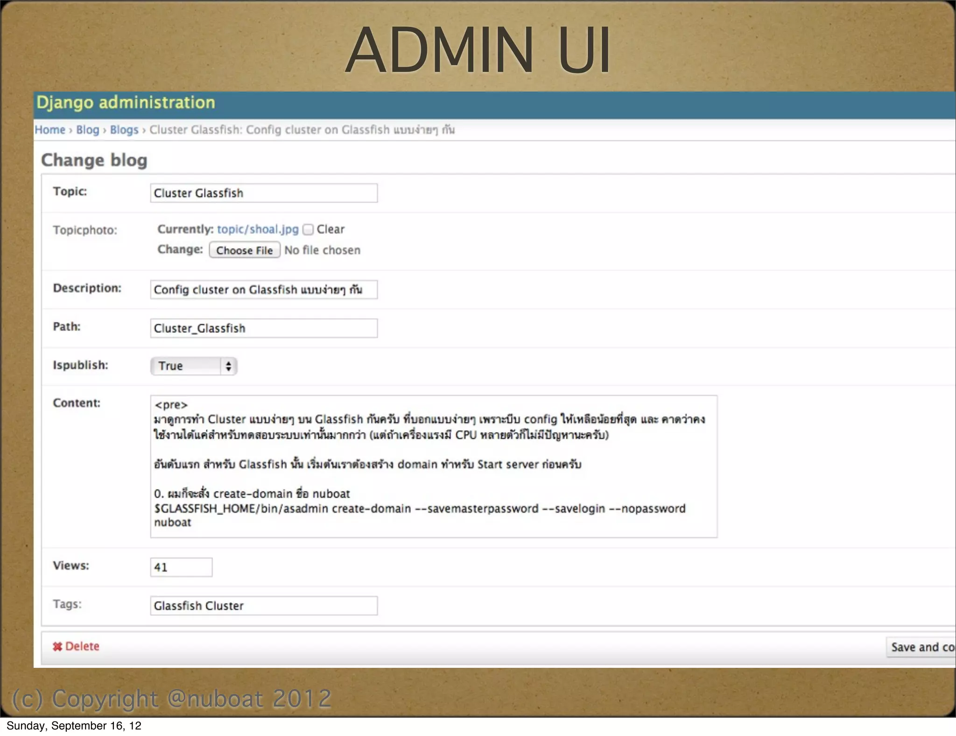Focus the Views field showing 41
Image resolution: width=956 pixels, height=736 pixels.
(181, 567)
